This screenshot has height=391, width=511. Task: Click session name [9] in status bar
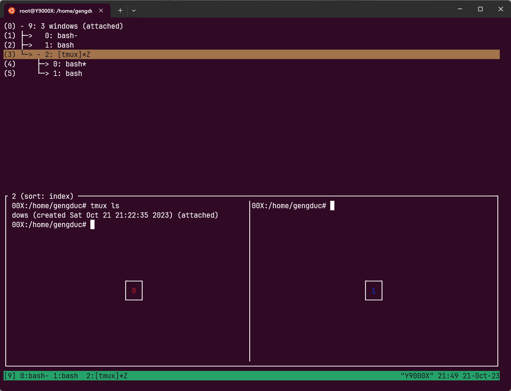(x=10, y=376)
